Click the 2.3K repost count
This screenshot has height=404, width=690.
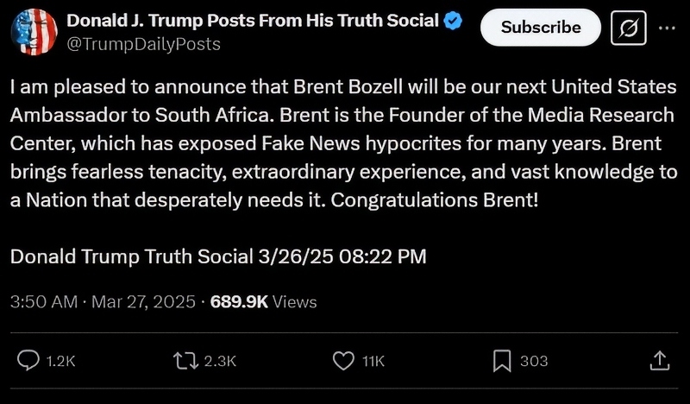click(220, 361)
